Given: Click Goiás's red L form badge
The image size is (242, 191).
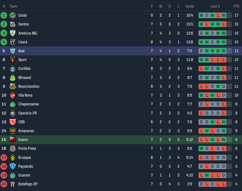Looking at the screenshot, I should (218, 15).
